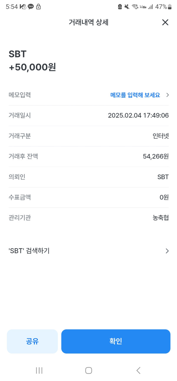Tap the transaction date 2025.02.04 17:49:06
Image resolution: width=177 pixels, height=381 pixels.
tap(138, 115)
